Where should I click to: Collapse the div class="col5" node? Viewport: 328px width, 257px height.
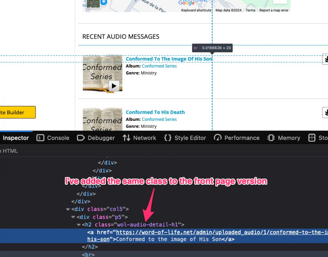68,209
